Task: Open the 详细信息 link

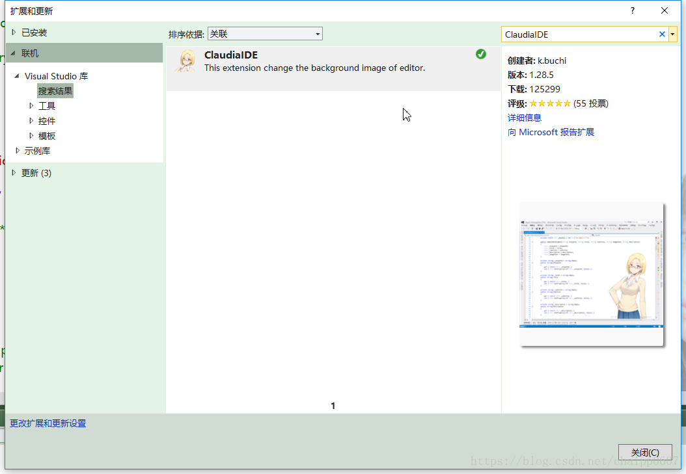Action: [x=525, y=118]
